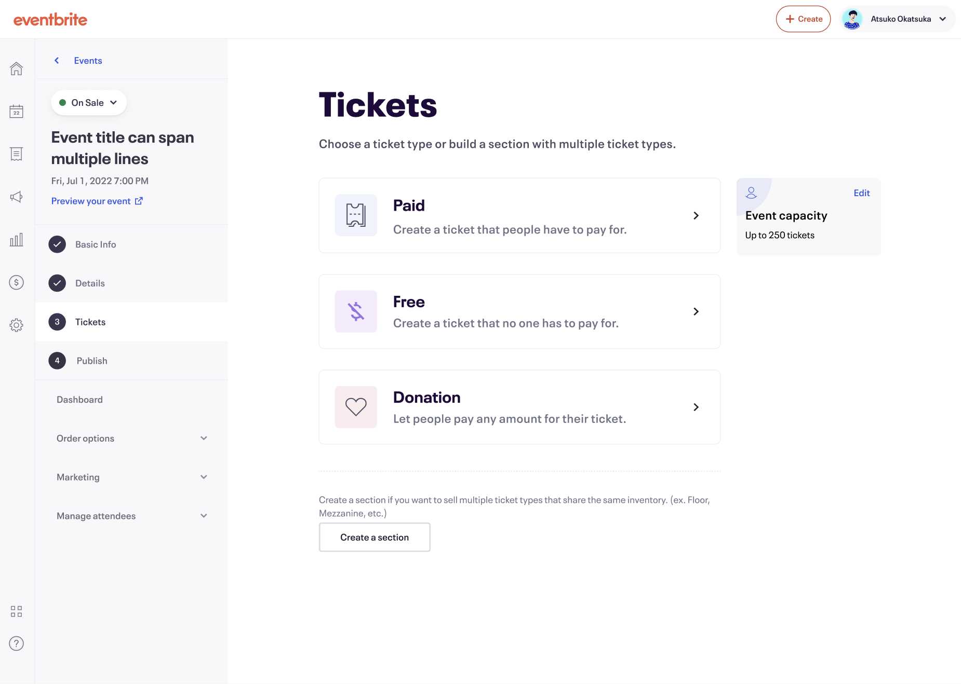Choose the Donation ticket type card
Image resolution: width=961 pixels, height=684 pixels.
(x=519, y=407)
